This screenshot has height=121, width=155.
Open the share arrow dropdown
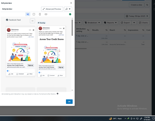click(68, 9)
